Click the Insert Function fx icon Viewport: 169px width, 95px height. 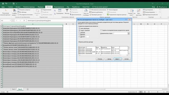click(24, 21)
